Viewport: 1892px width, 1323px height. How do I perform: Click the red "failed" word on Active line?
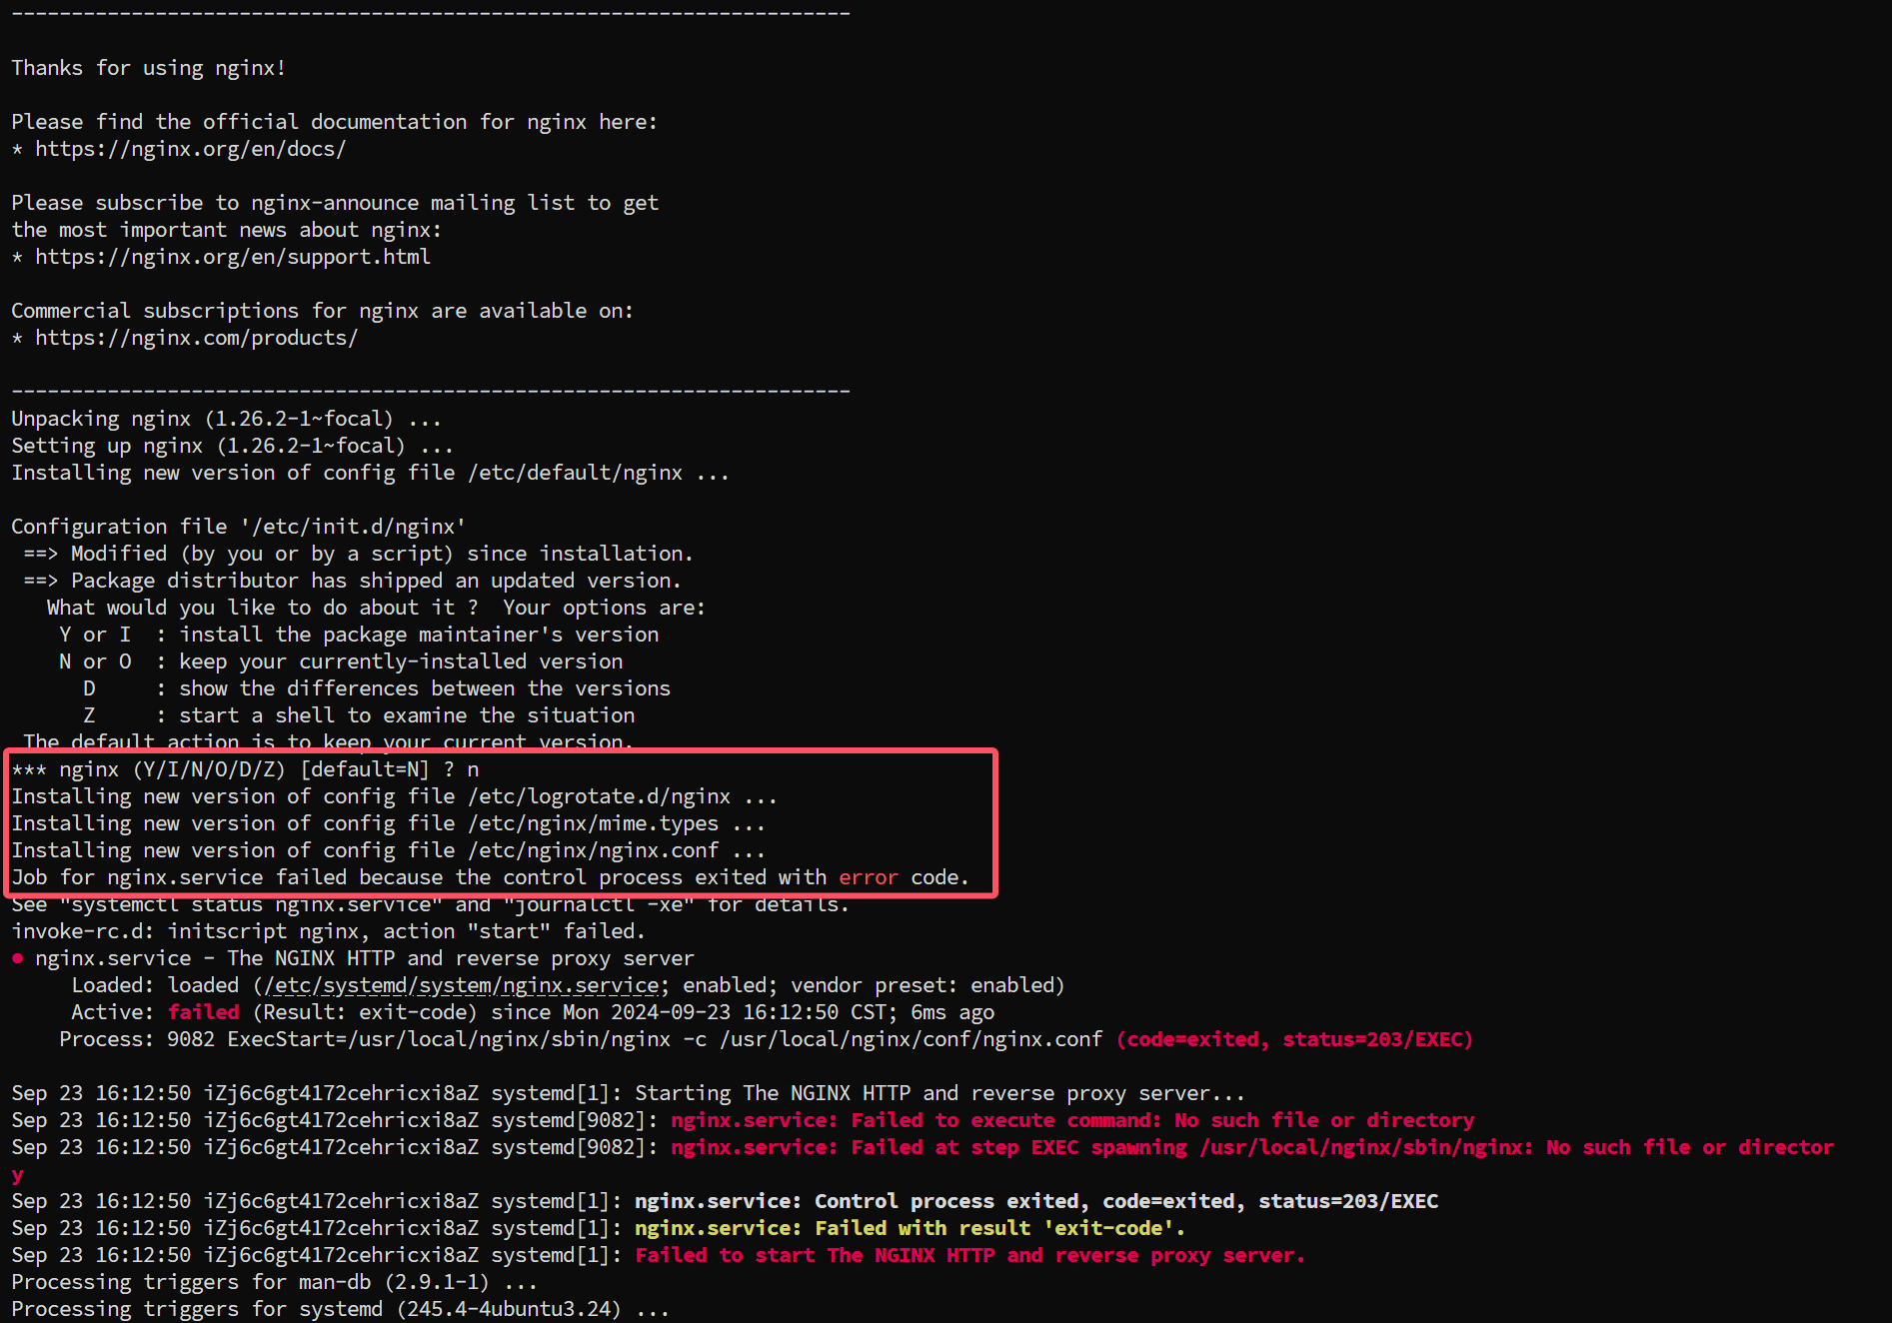pos(204,1012)
